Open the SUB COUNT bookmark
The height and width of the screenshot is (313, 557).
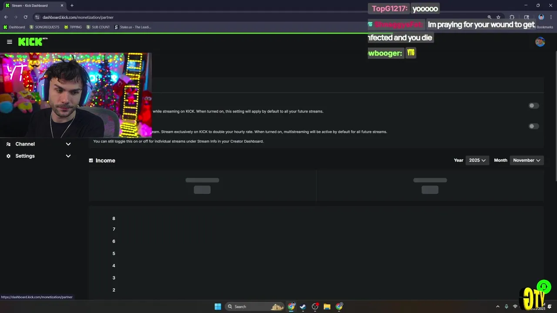(x=98, y=27)
